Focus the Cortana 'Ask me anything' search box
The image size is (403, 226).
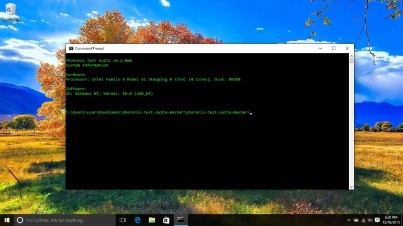coord(64,220)
